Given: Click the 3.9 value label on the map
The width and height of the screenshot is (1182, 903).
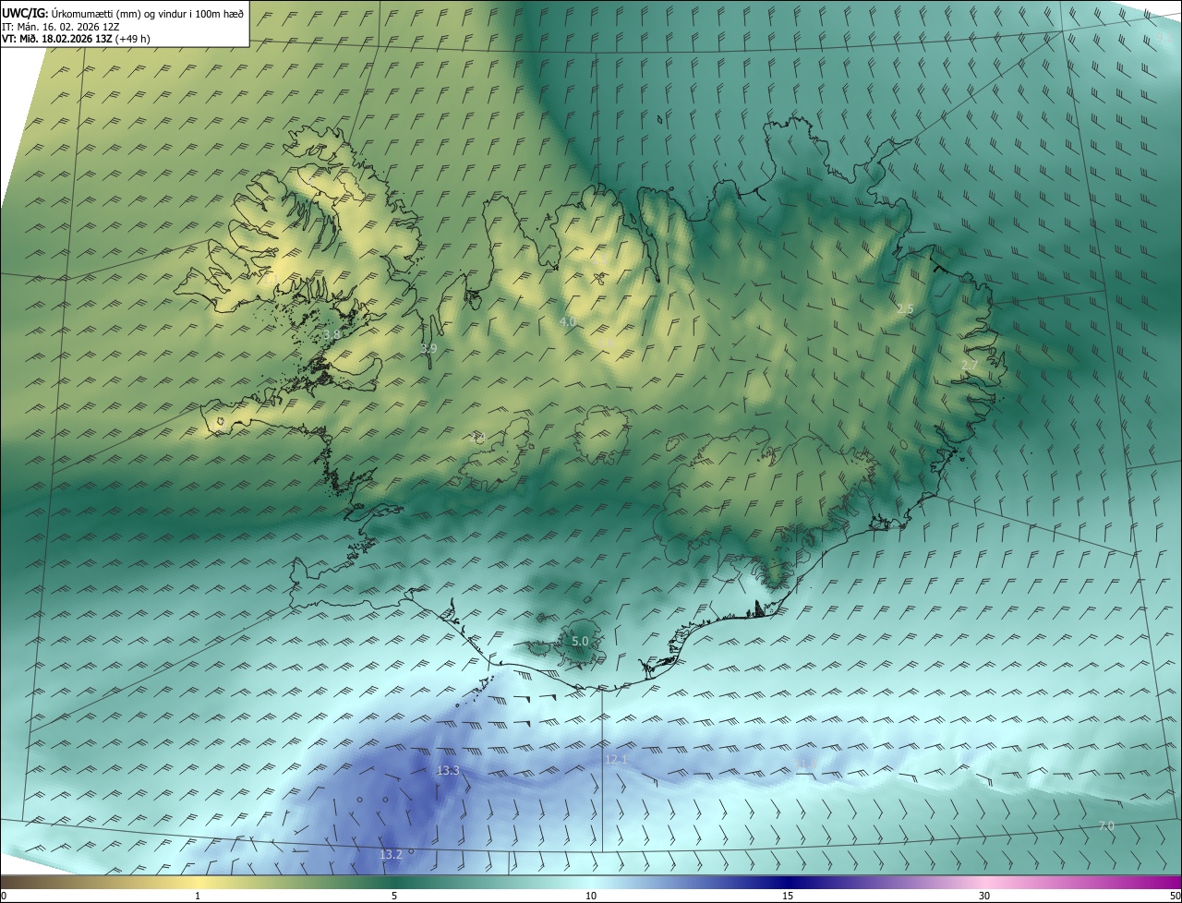Looking at the screenshot, I should point(428,349).
